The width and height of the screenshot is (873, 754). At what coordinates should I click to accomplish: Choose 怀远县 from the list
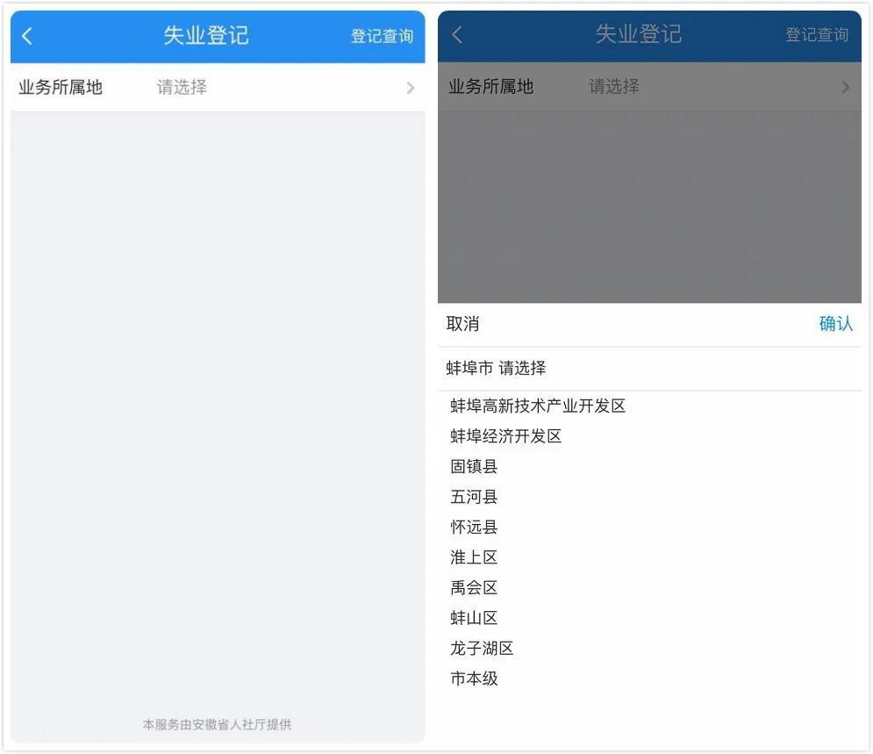pyautogui.click(x=474, y=528)
